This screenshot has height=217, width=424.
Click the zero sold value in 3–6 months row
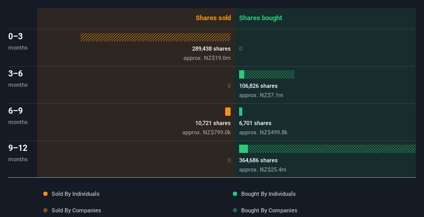pyautogui.click(x=229, y=86)
